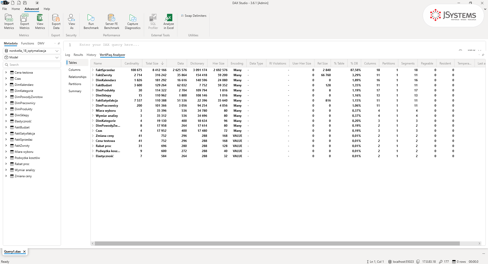The image size is (488, 264).
Task: Expand DimKalendarz in metadata tree
Action: click(6, 85)
